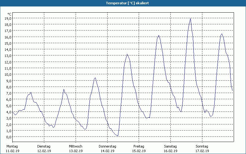Click the 10,0 y-axis label
Image resolution: width=246 pixels, height=154 pixels.
(x=8, y=74)
